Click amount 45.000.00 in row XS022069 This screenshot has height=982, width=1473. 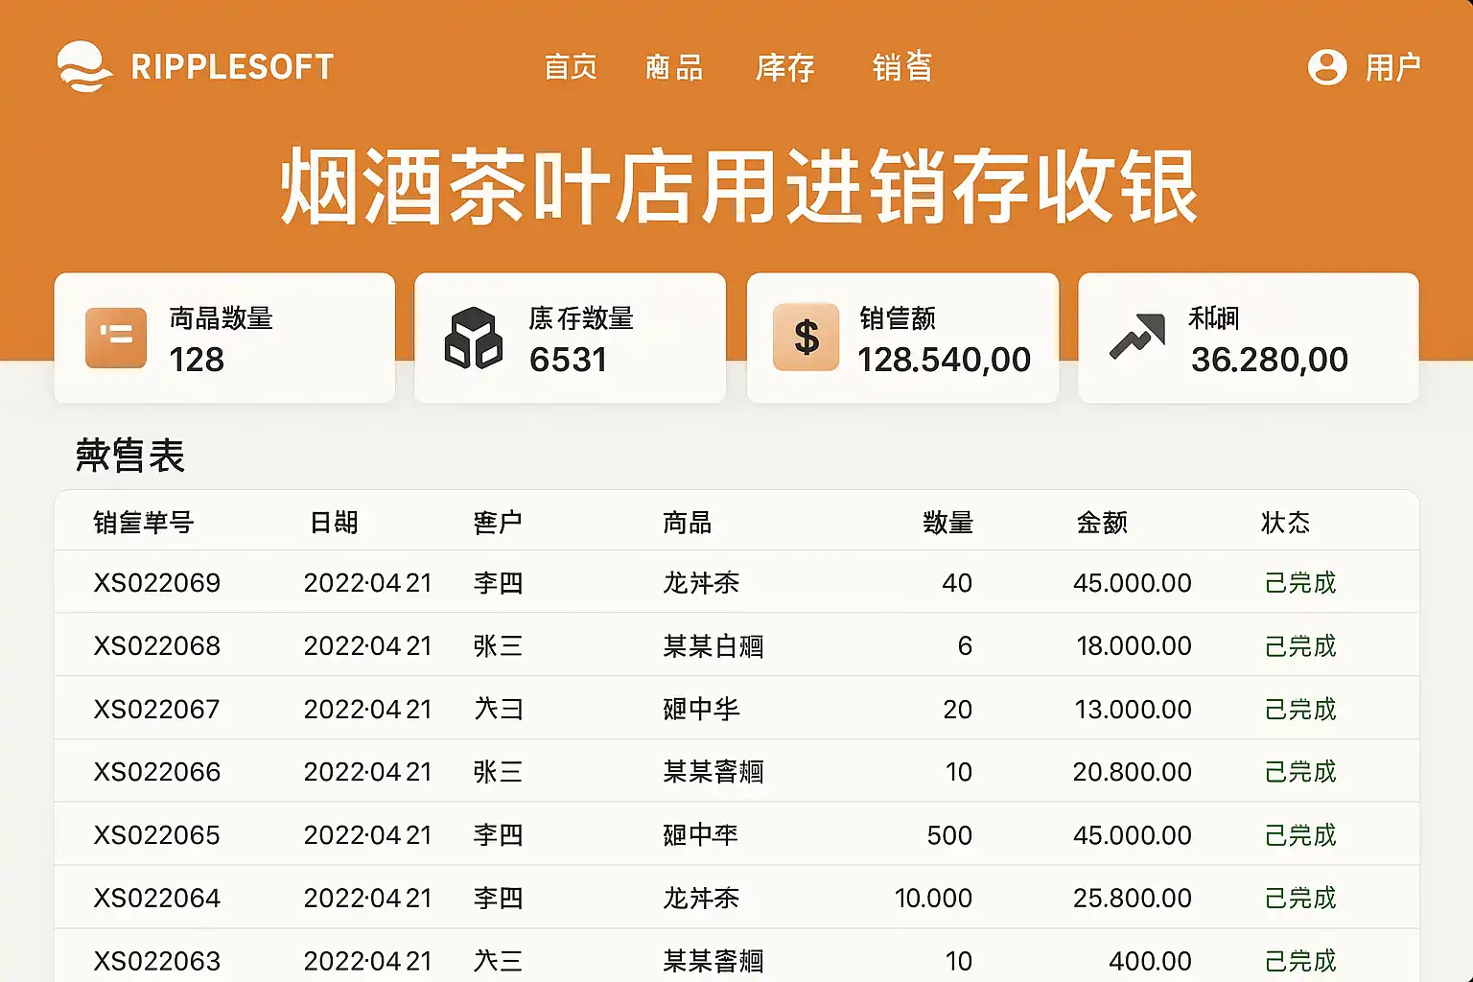click(1133, 583)
